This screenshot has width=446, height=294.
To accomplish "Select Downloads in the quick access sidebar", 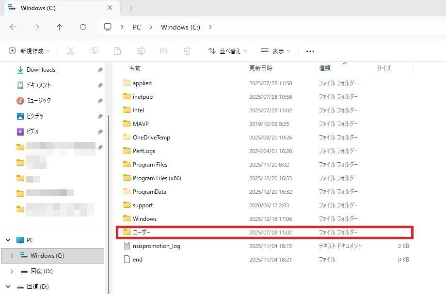I will (x=41, y=70).
